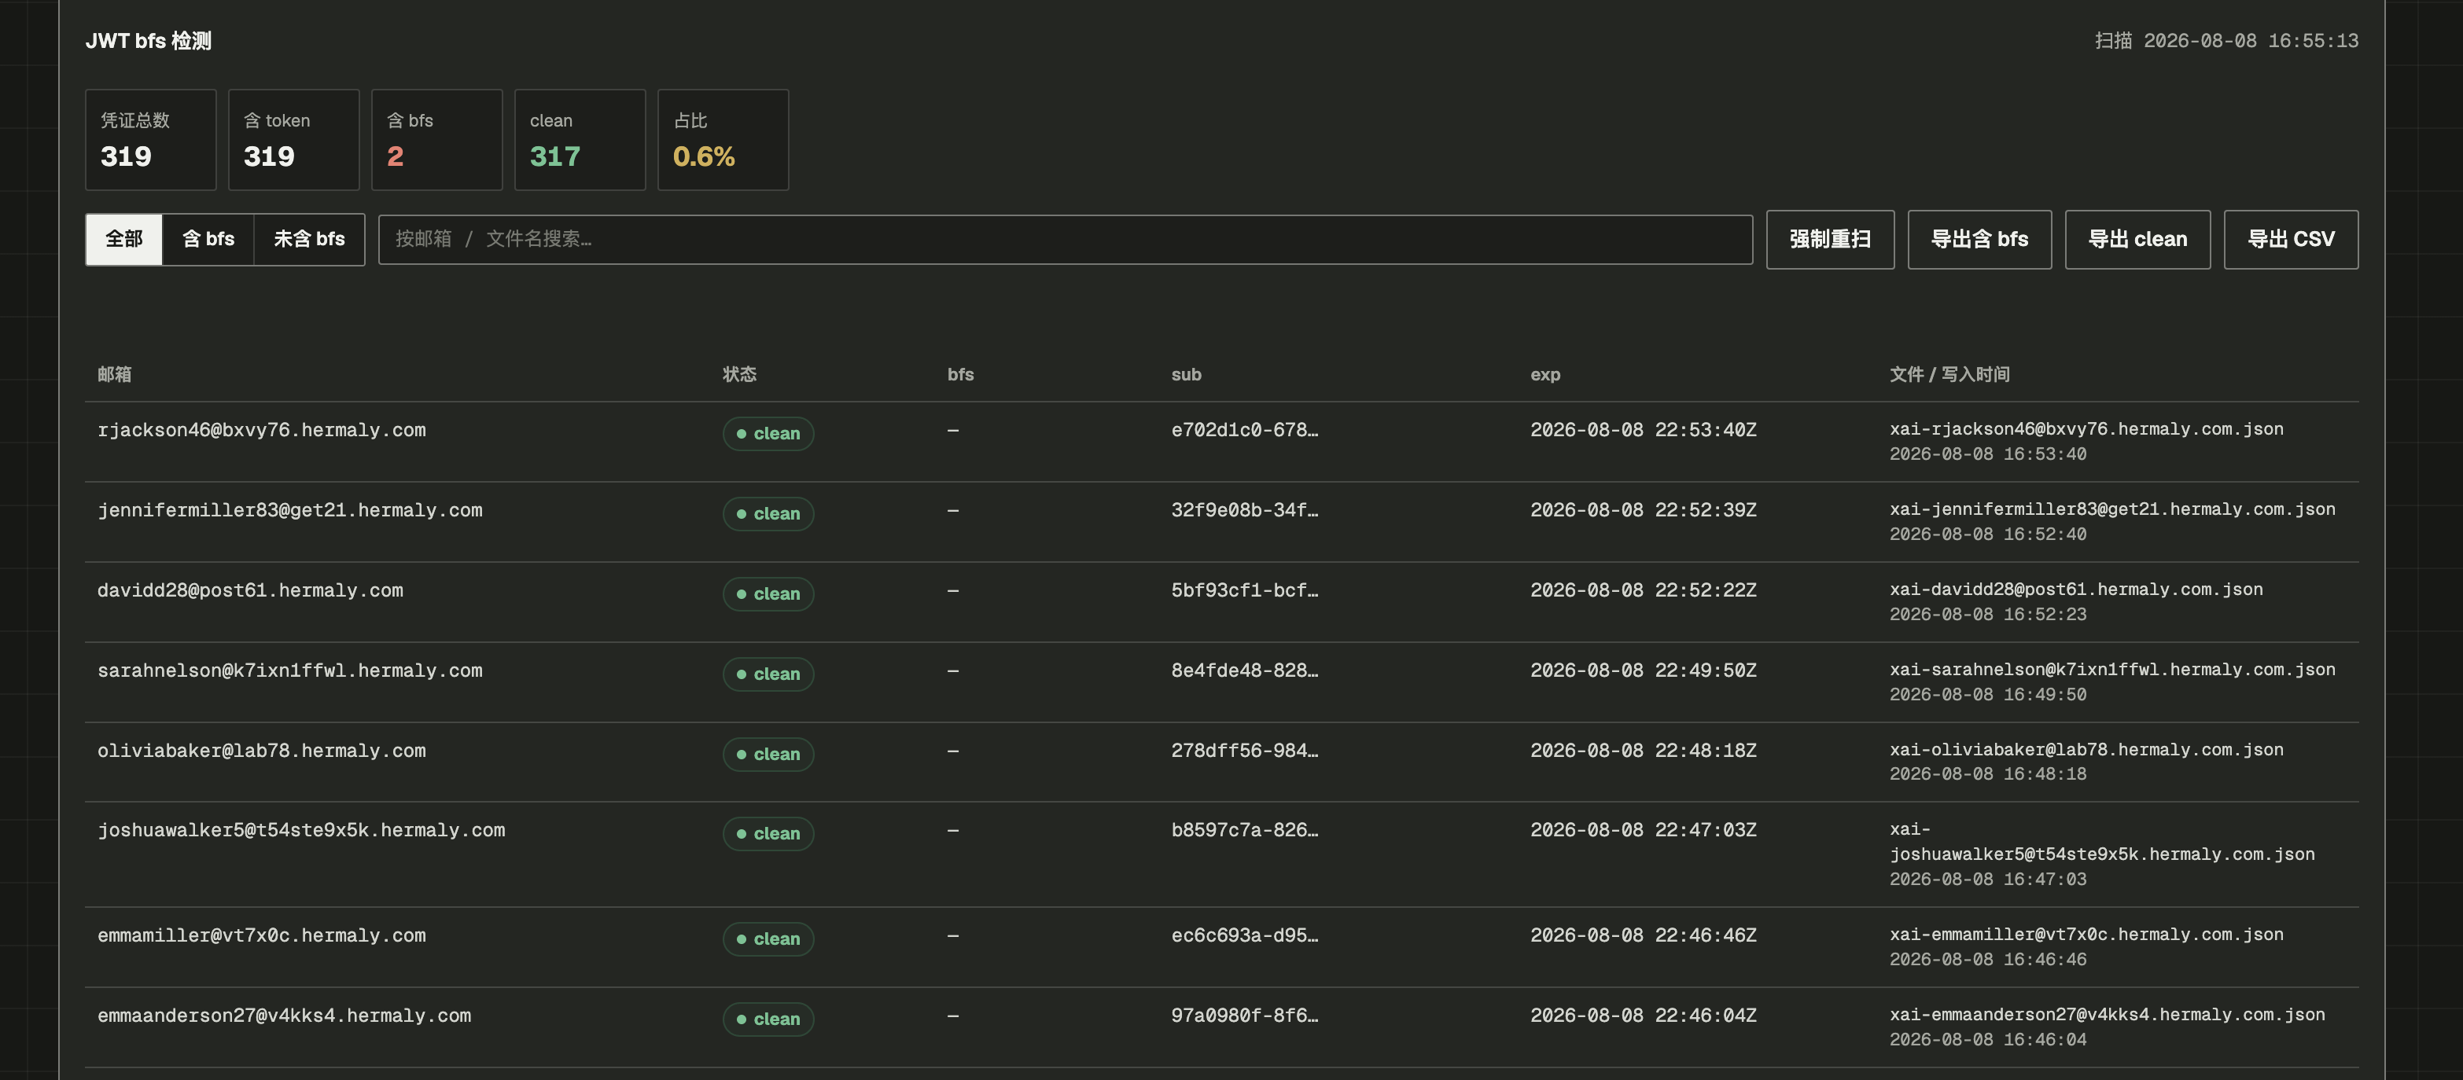
Task: Switch to the 未含 bfs filter tab
Action: [x=309, y=239]
